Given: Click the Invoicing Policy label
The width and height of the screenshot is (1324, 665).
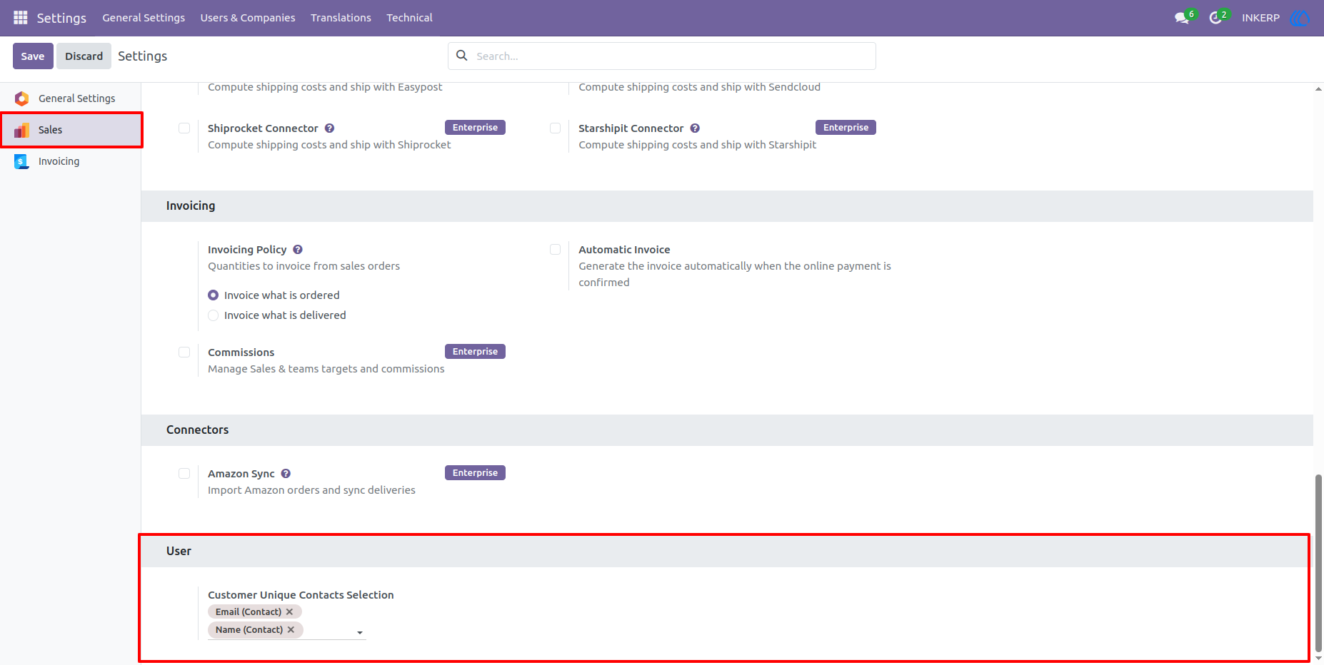Looking at the screenshot, I should point(247,250).
